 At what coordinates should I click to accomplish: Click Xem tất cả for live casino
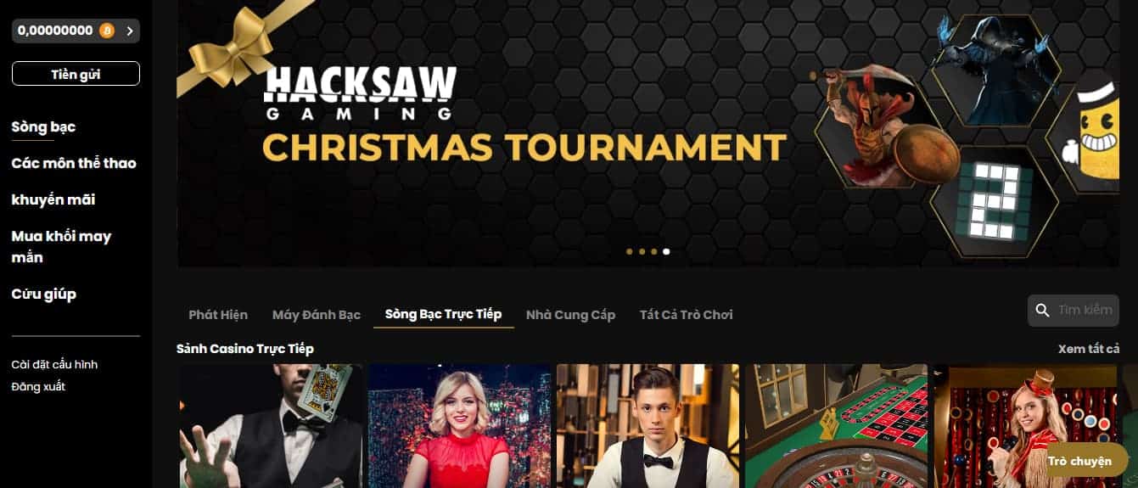tap(1089, 349)
